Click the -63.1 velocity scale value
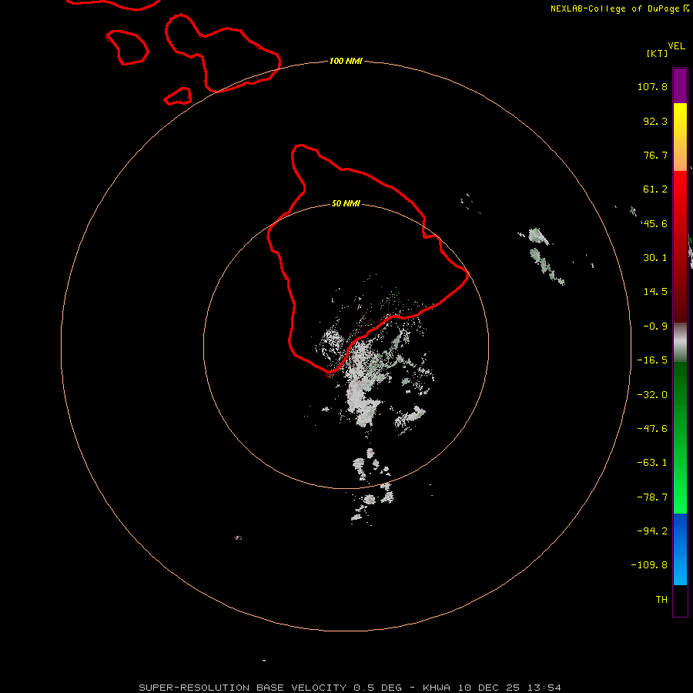The height and width of the screenshot is (693, 693). 652,463
